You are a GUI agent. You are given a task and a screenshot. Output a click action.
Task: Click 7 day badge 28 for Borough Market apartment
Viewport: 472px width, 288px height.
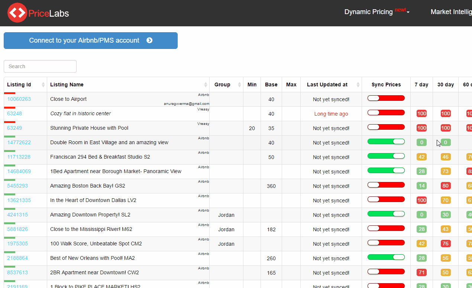[421, 172]
